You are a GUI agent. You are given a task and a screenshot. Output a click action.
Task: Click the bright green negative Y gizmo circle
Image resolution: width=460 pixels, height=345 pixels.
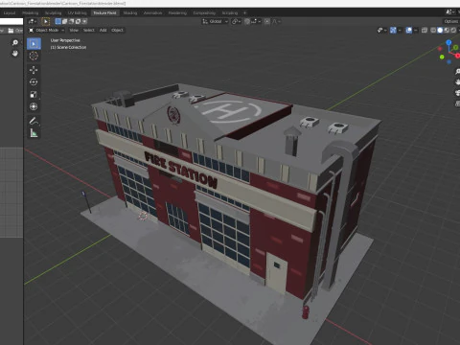point(442,57)
